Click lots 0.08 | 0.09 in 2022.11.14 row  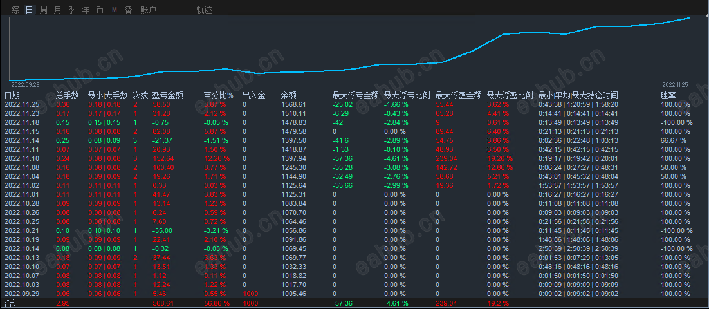(x=104, y=141)
